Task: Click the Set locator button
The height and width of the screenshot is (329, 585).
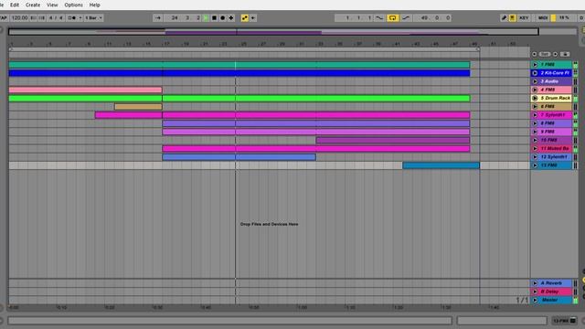Action: [545, 55]
